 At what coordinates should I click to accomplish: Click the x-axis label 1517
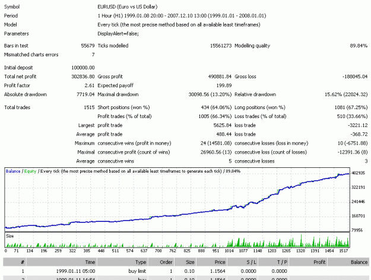tap(343, 251)
